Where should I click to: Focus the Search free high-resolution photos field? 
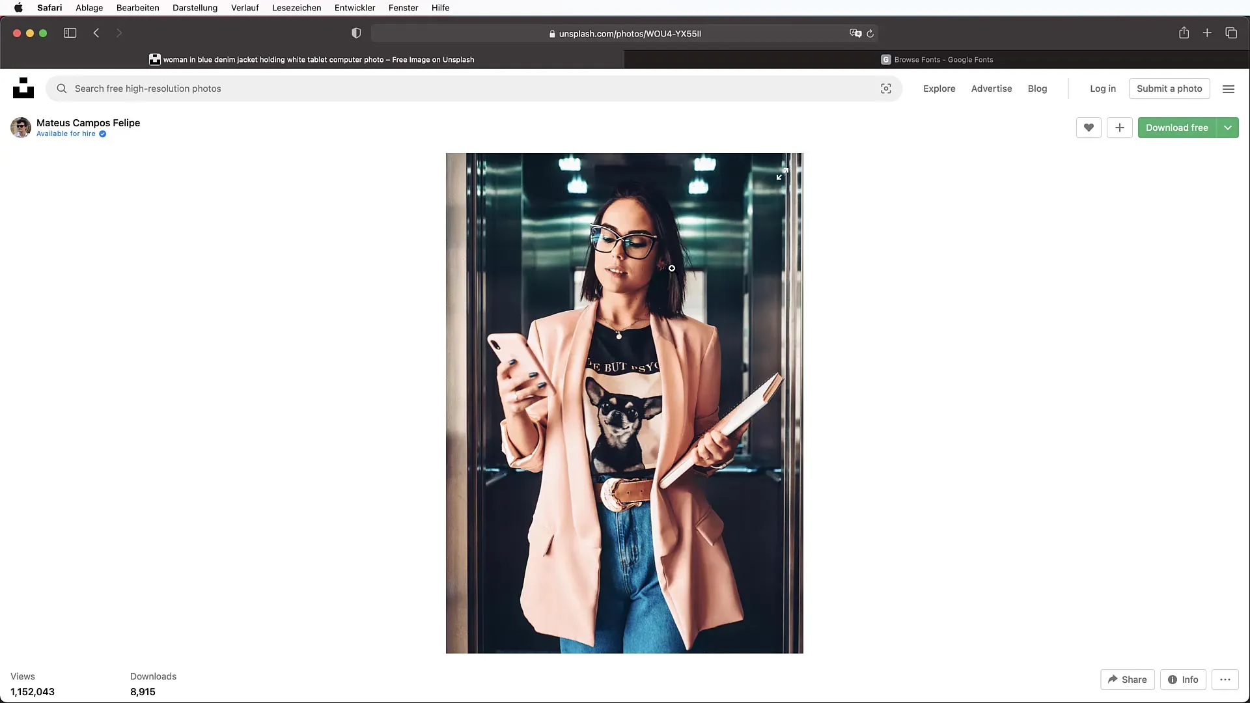(474, 89)
